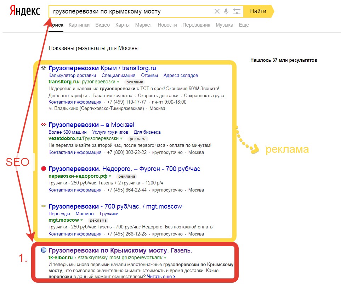
Task: Switch to the Карты tab
Action: click(123, 25)
